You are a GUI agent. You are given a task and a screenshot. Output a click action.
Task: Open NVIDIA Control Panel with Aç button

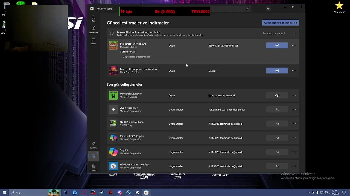click(277, 124)
